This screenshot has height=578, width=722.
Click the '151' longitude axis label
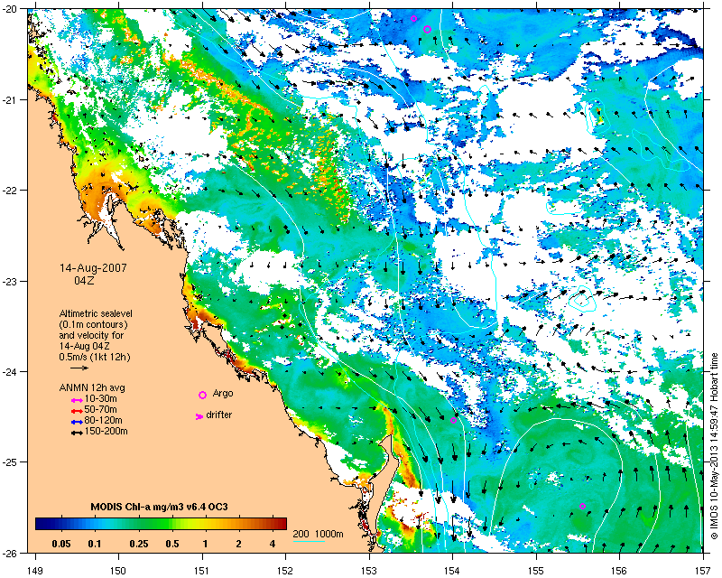[x=202, y=570]
